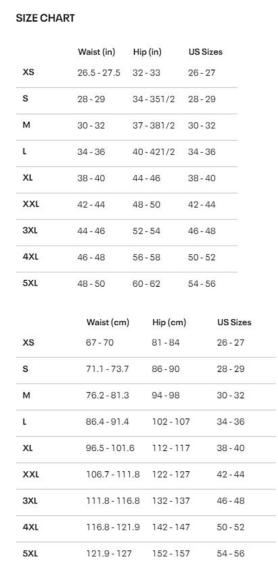Screen dimensions: 278x568
Task: Select the 34 - 351/2 hip cell
Action: pos(153,99)
